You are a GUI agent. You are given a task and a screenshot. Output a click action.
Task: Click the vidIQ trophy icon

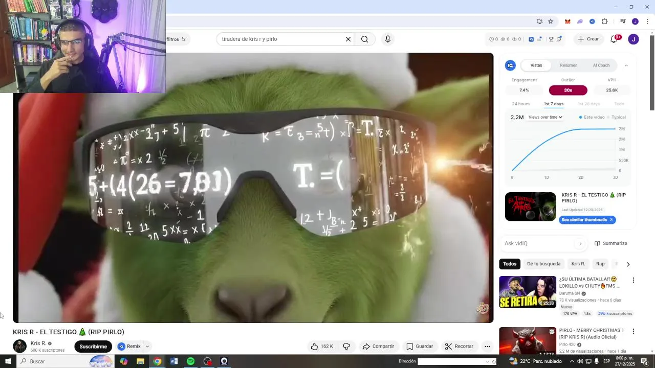551,39
